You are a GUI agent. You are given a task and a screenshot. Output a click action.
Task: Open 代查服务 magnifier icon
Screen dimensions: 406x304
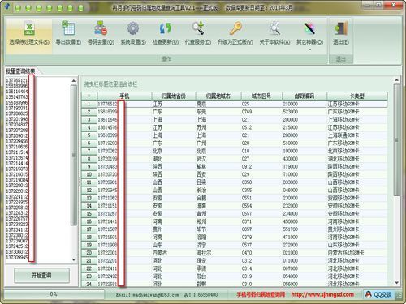coord(198,28)
